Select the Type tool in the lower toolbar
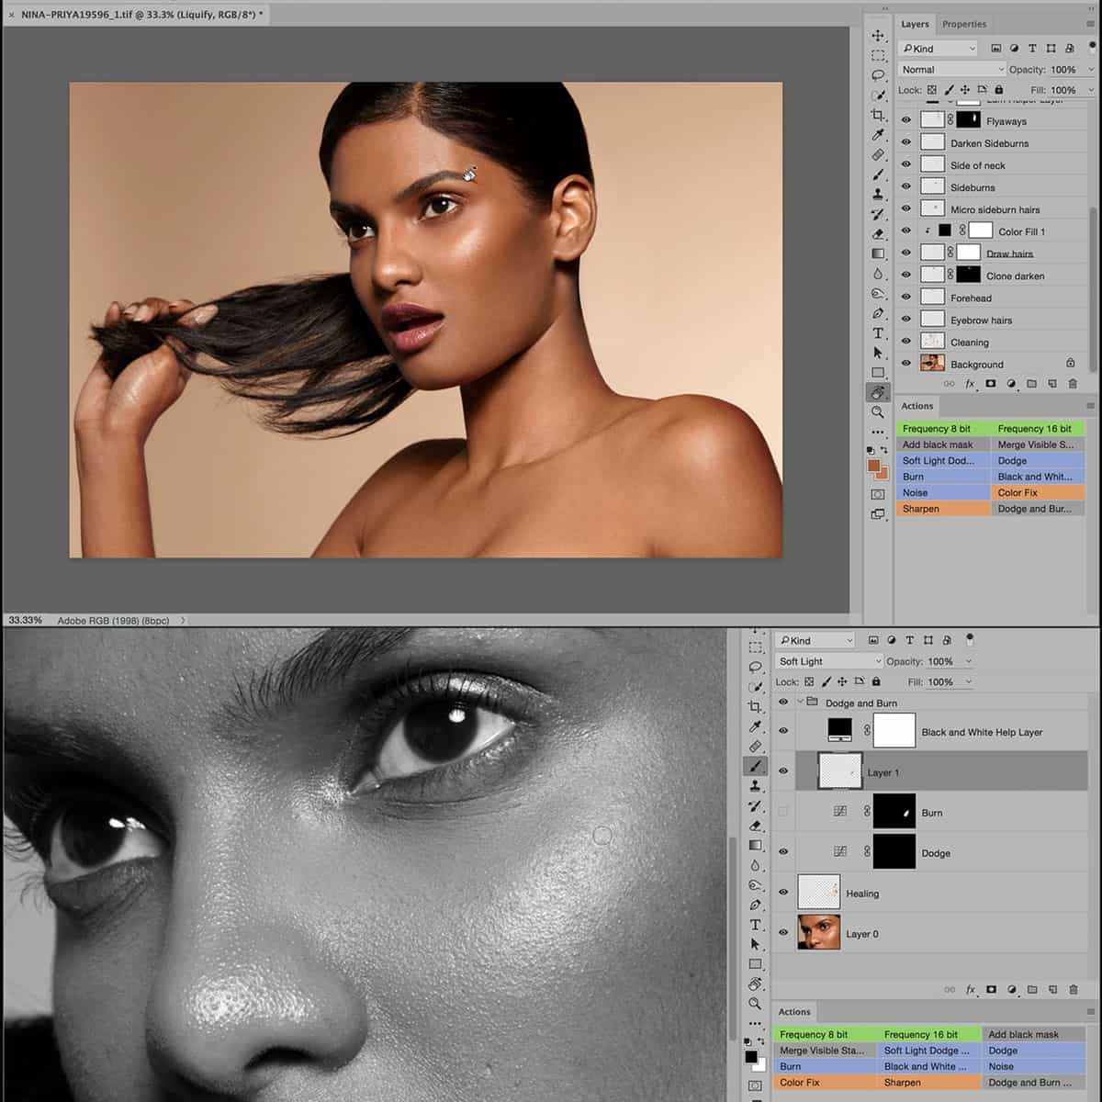The width and height of the screenshot is (1102, 1102). pos(756,923)
